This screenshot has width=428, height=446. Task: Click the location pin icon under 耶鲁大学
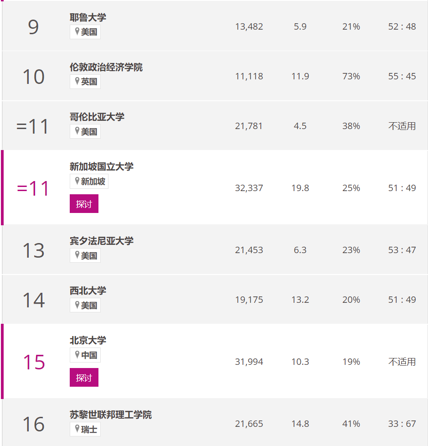[77, 31]
